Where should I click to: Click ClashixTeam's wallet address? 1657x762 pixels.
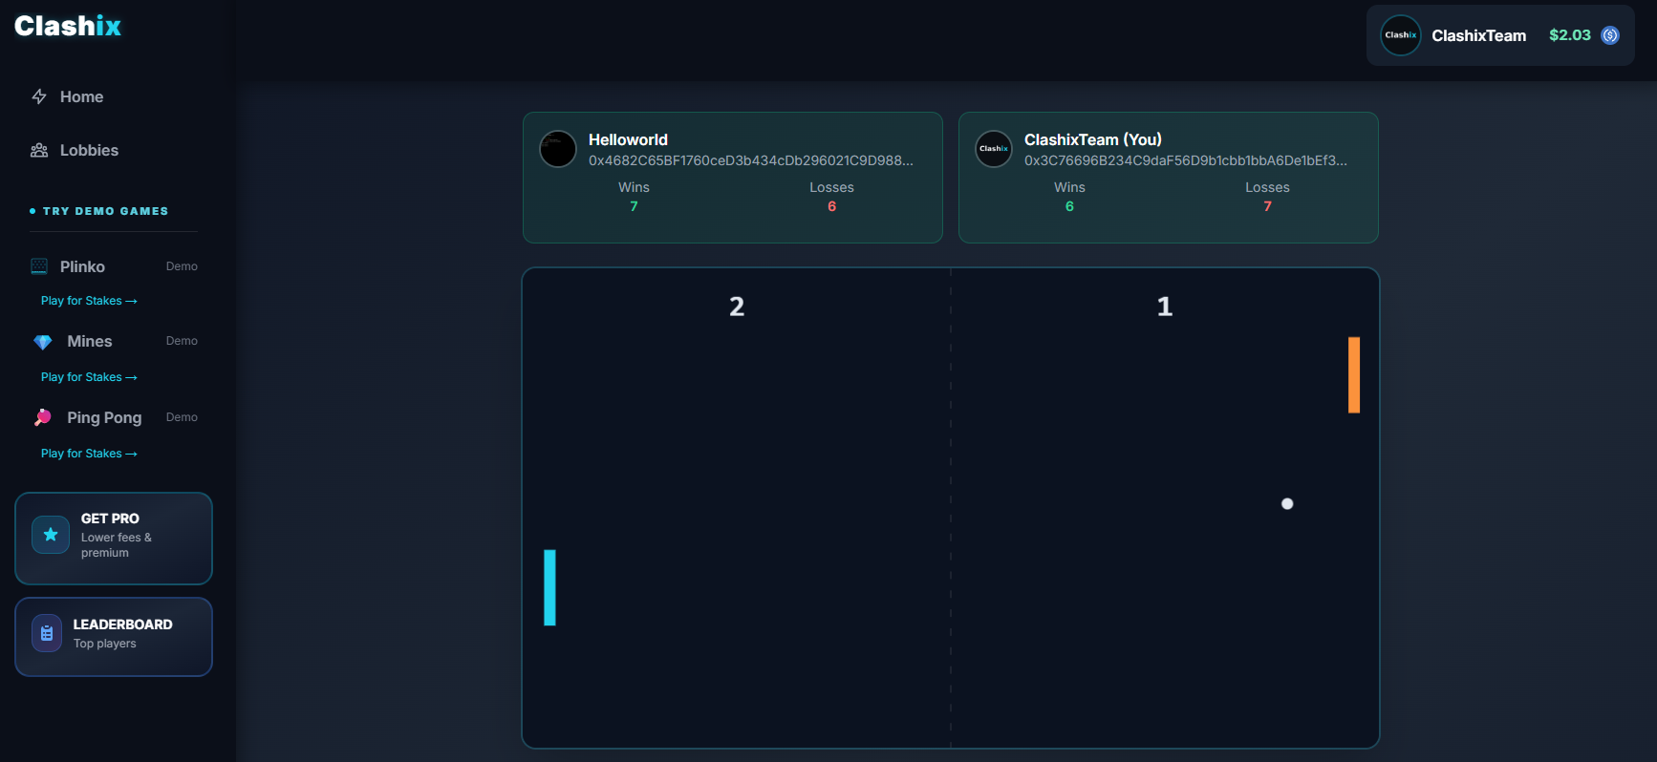pos(1186,160)
